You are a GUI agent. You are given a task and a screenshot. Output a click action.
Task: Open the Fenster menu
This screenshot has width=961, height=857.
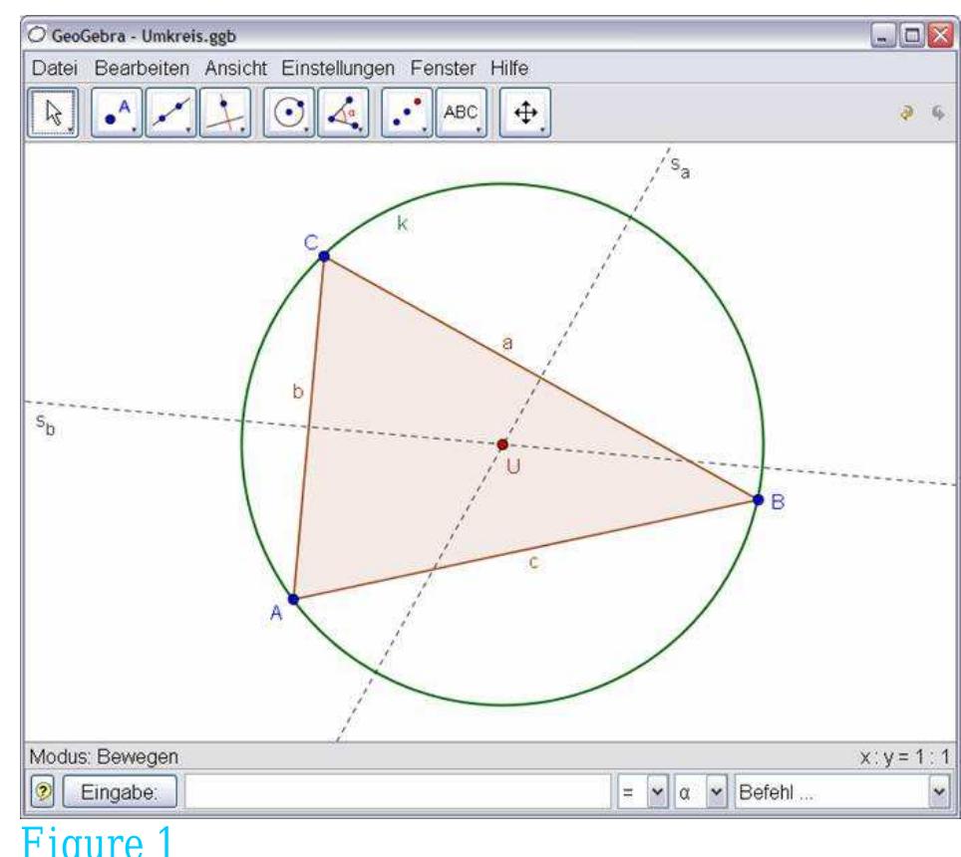(x=443, y=68)
